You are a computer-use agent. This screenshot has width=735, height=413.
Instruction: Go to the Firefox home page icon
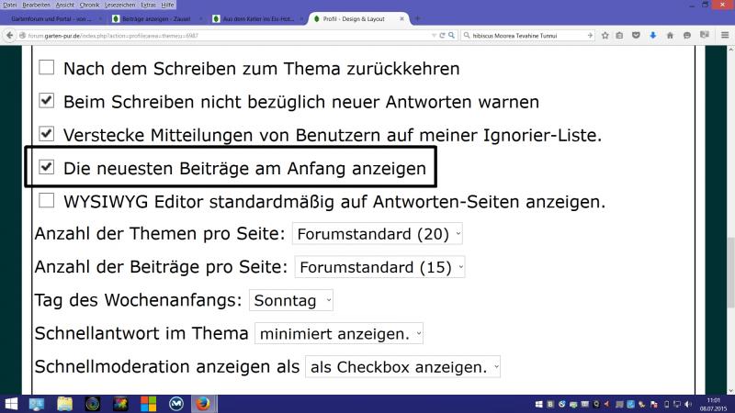[x=668, y=36]
